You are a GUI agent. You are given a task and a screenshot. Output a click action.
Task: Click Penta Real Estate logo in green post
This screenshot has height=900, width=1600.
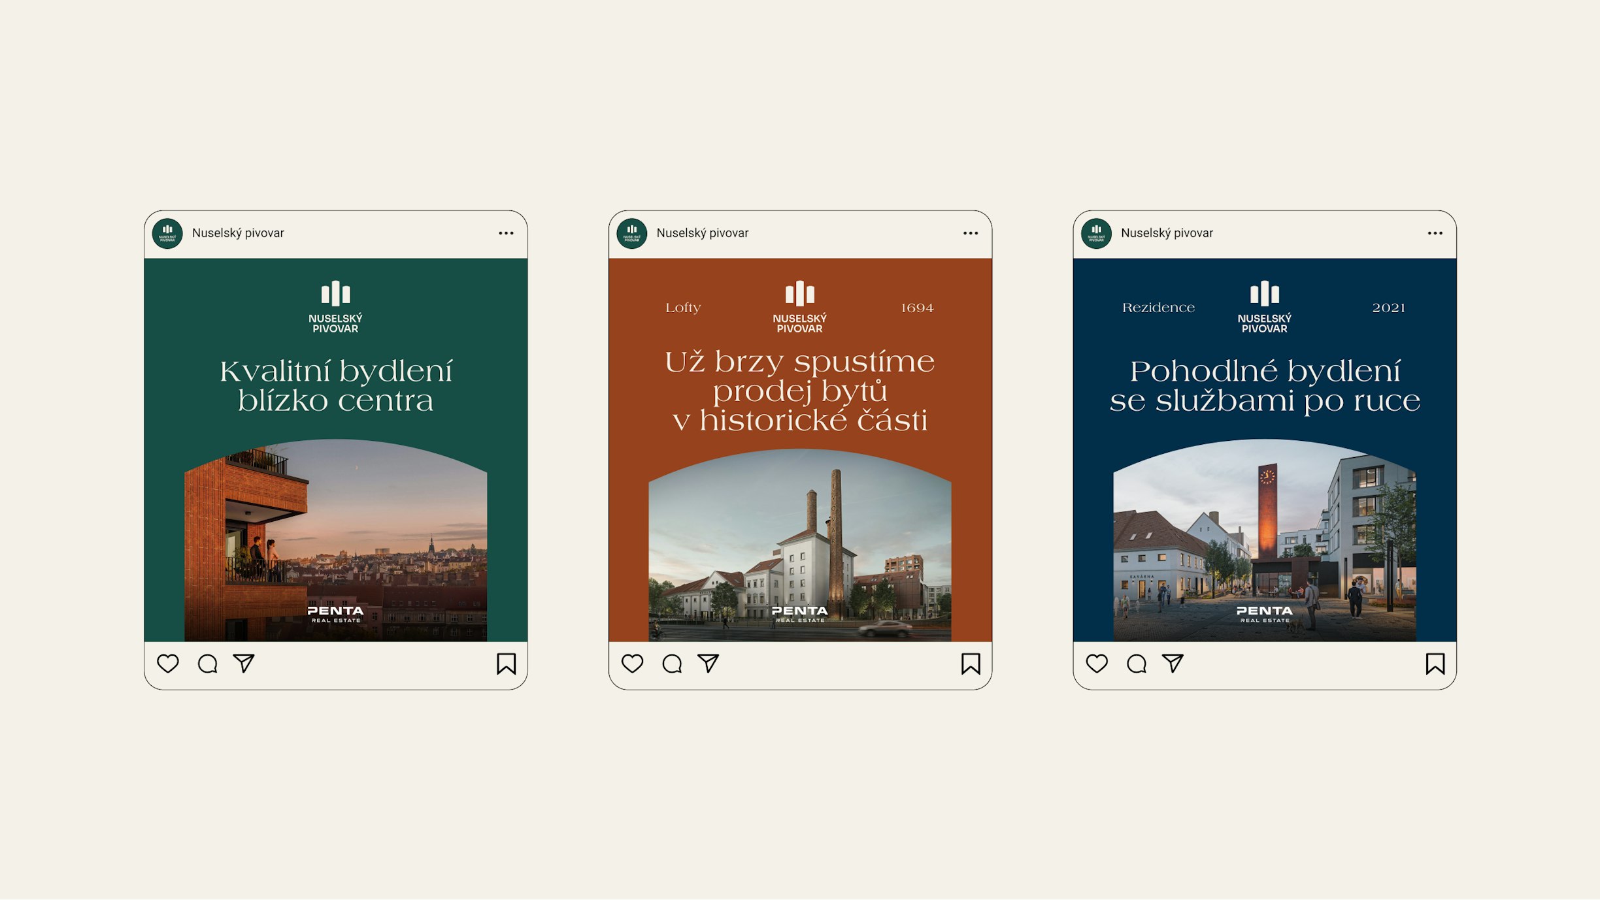point(335,614)
